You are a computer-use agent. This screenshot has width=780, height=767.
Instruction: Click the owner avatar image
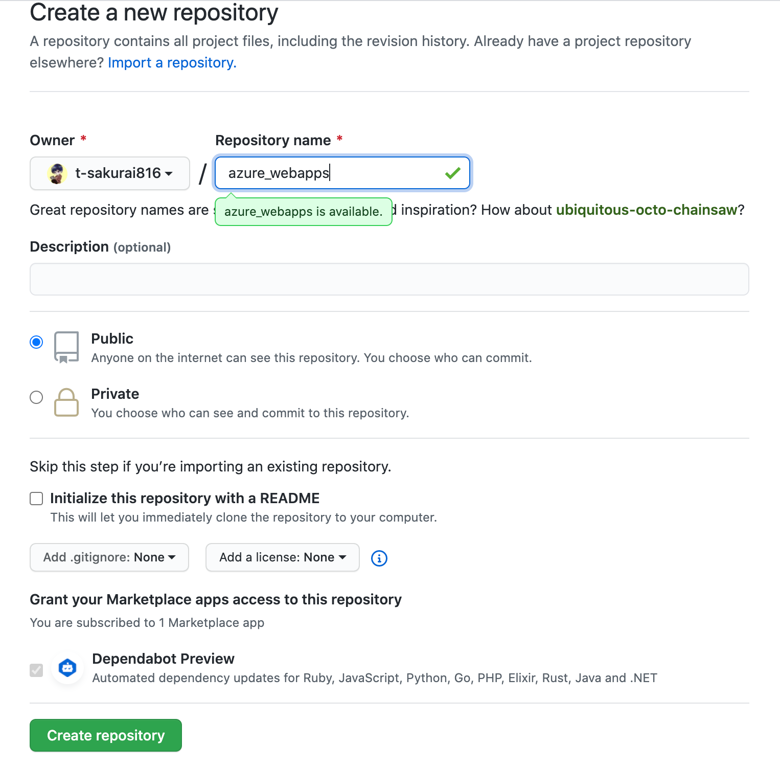[x=57, y=174]
